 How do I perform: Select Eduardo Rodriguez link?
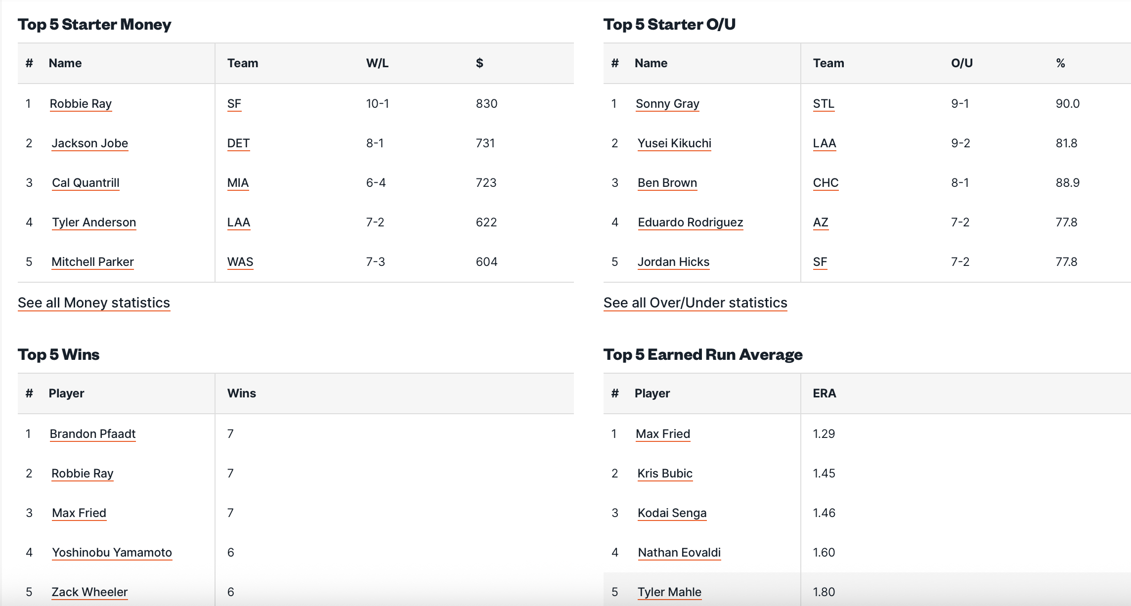point(690,222)
